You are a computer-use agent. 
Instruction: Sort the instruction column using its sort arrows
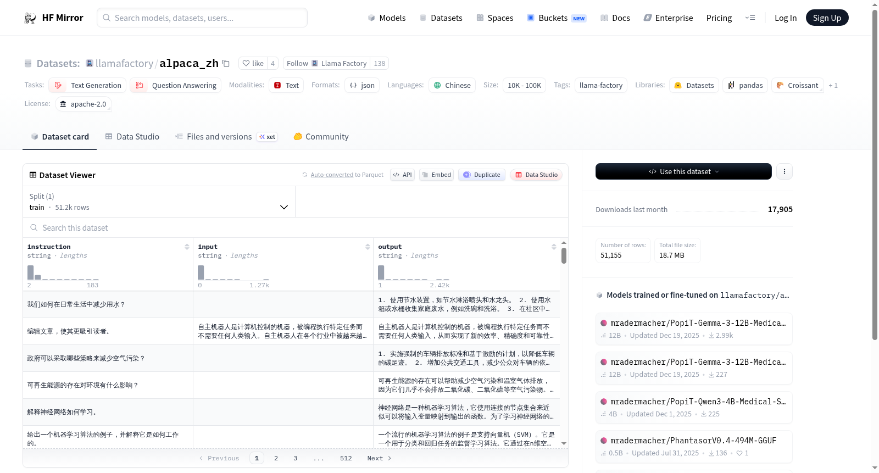187,247
